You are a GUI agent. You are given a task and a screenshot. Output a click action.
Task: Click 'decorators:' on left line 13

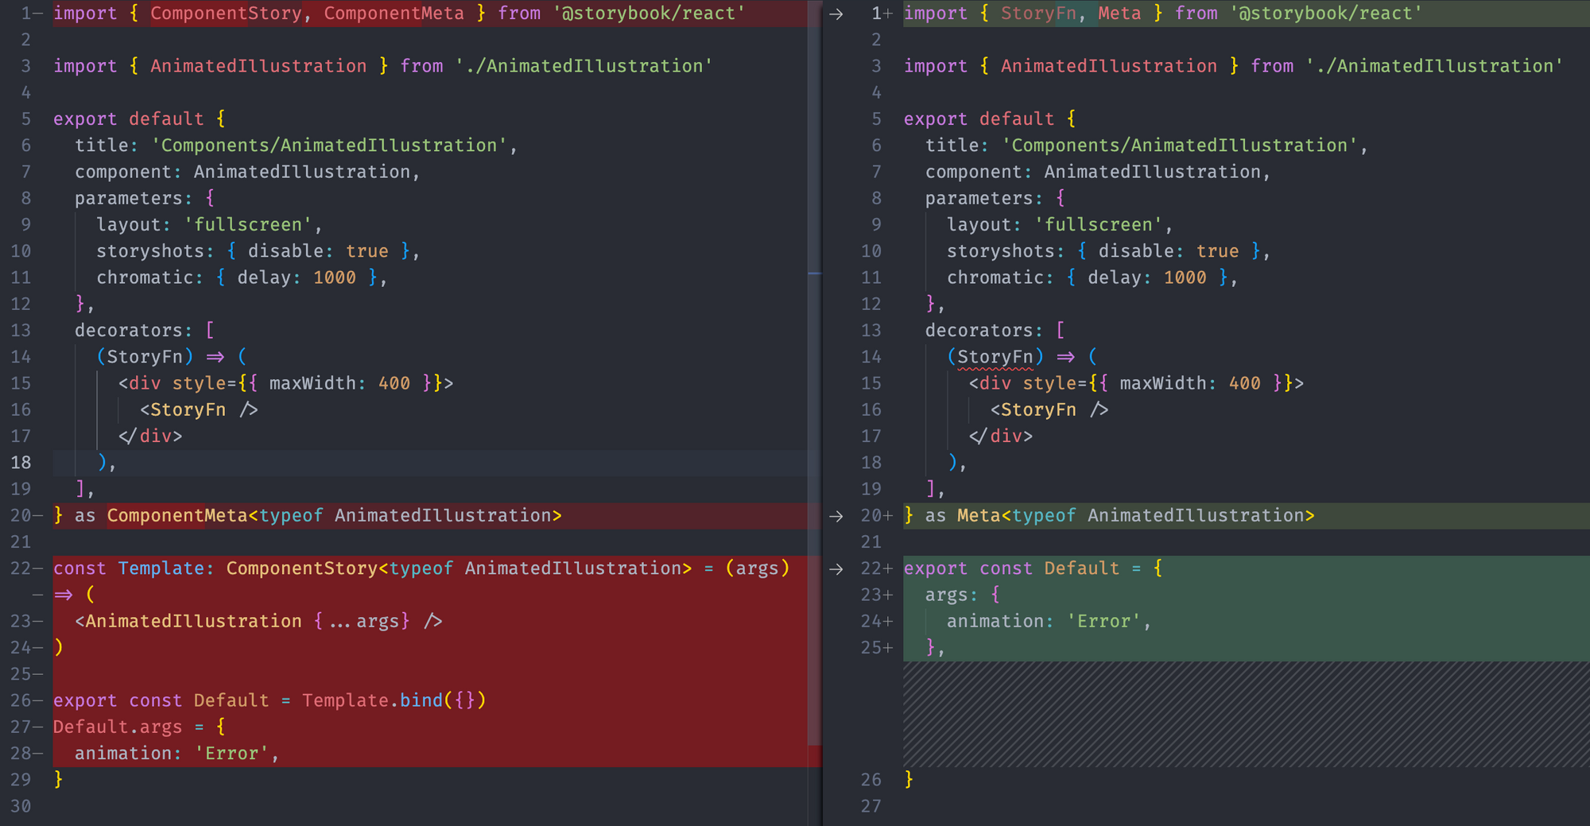(x=134, y=331)
